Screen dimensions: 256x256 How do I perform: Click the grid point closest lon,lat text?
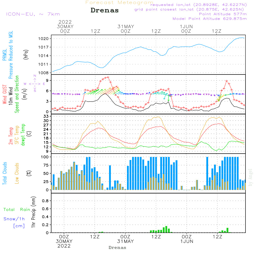[x=191, y=9]
